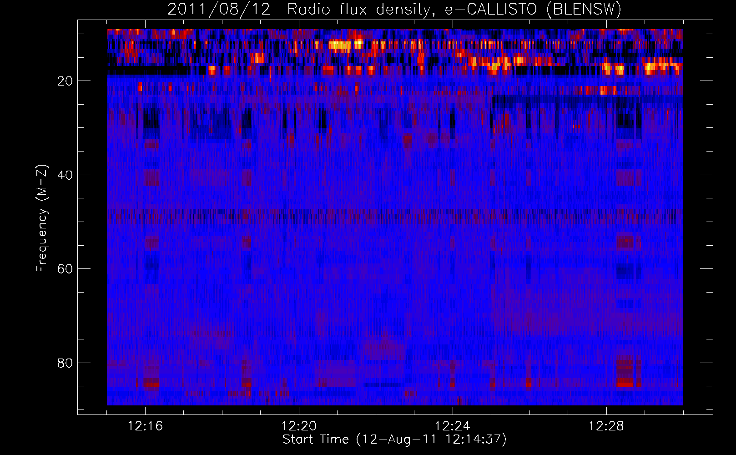The width and height of the screenshot is (736, 455).
Task: Click the 12:16 time tick label
Action: click(145, 426)
